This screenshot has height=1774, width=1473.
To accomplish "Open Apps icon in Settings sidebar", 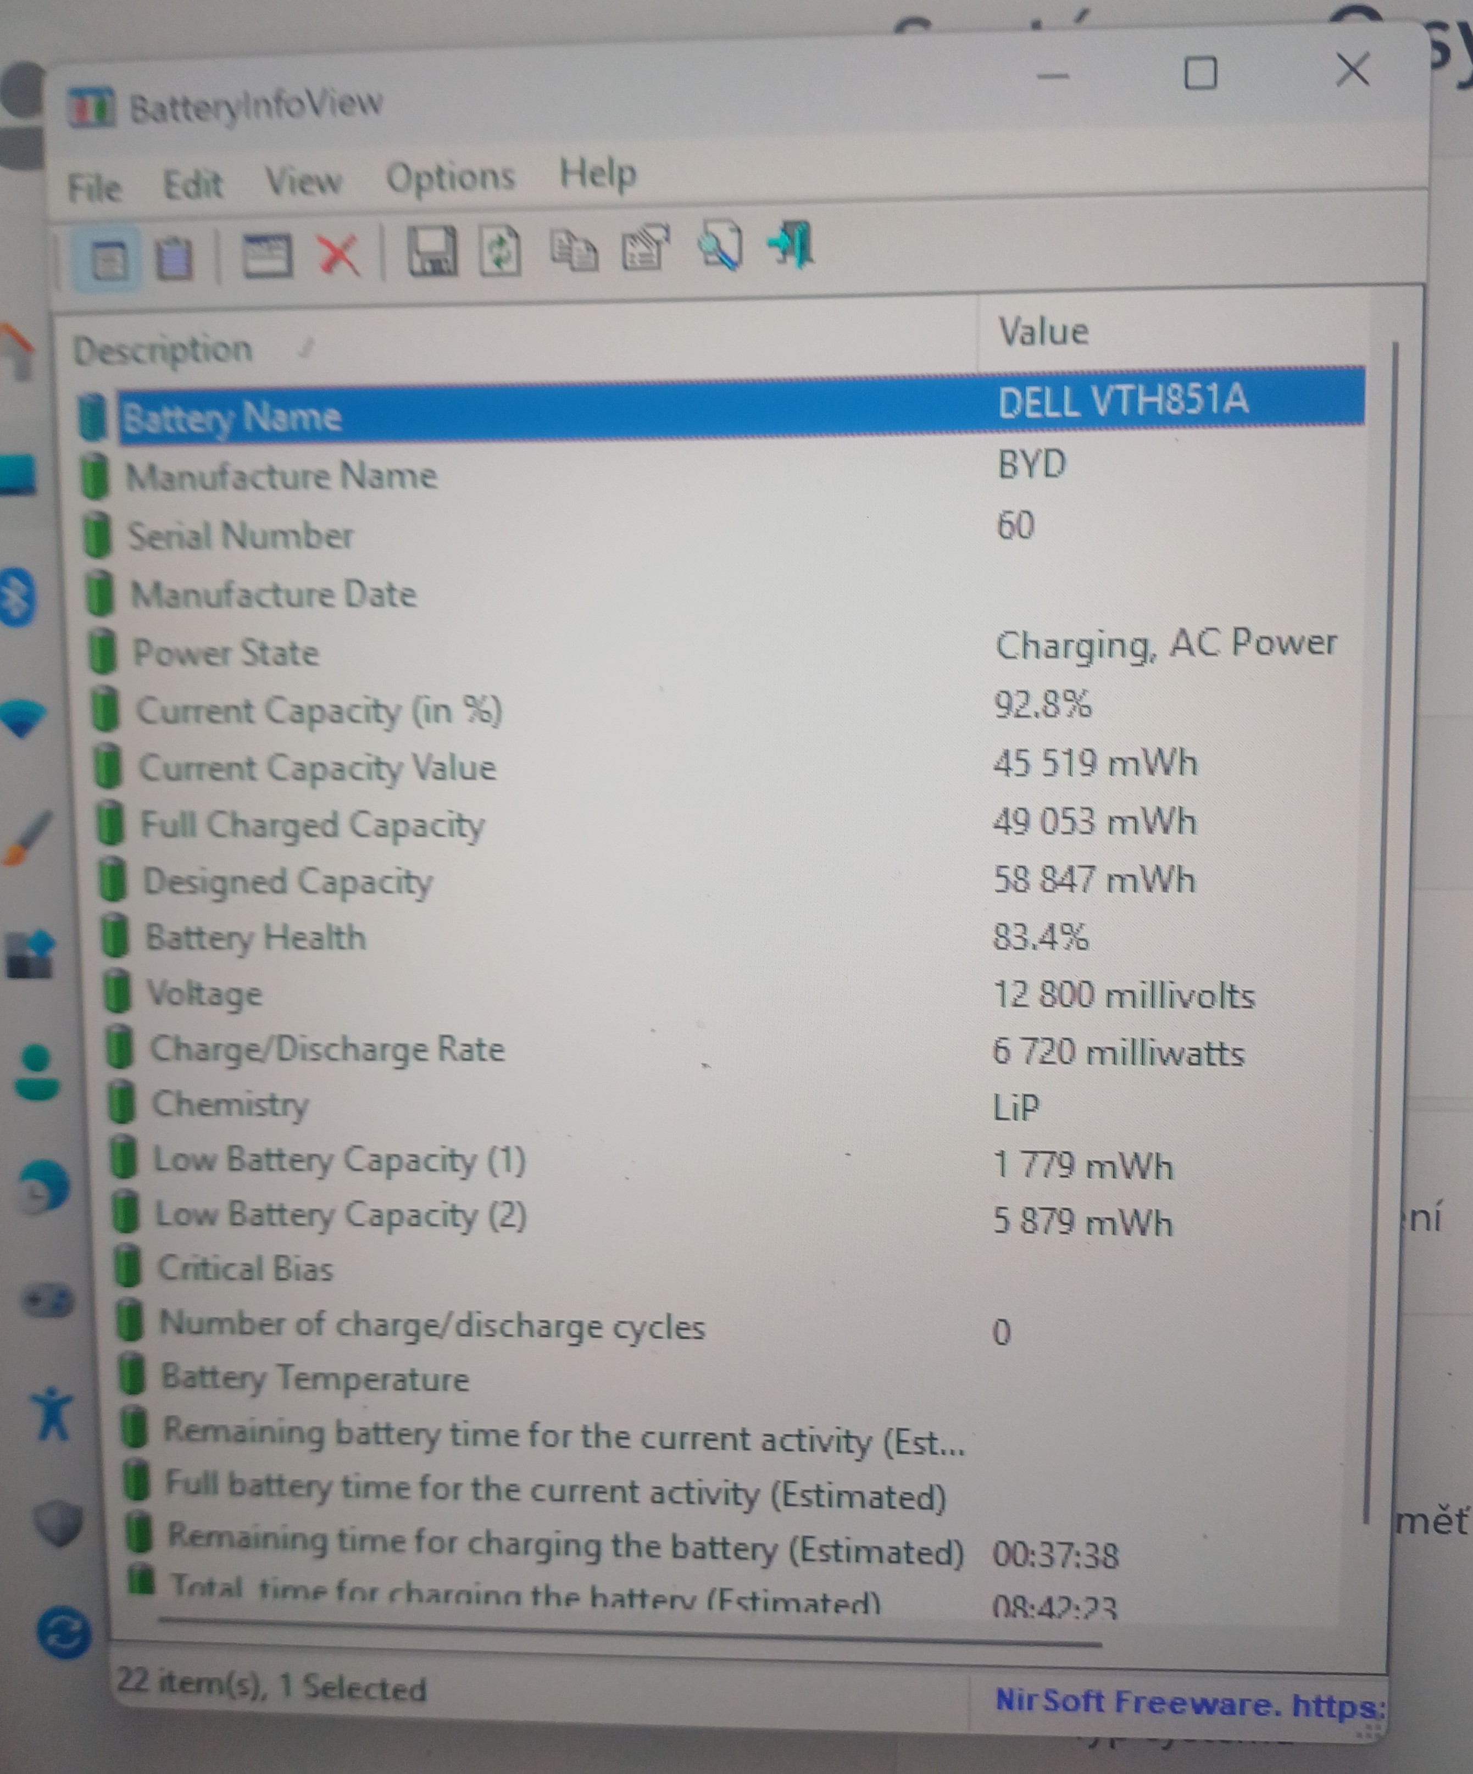I will [31, 955].
